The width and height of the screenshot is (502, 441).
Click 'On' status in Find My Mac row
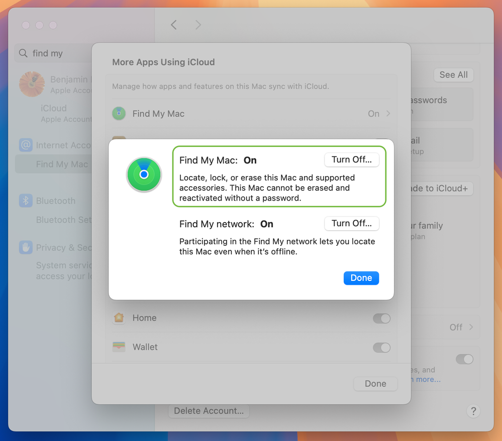pos(373,114)
